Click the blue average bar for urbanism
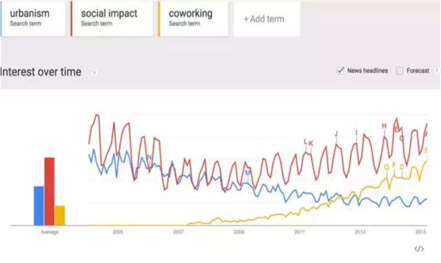 tap(38, 205)
